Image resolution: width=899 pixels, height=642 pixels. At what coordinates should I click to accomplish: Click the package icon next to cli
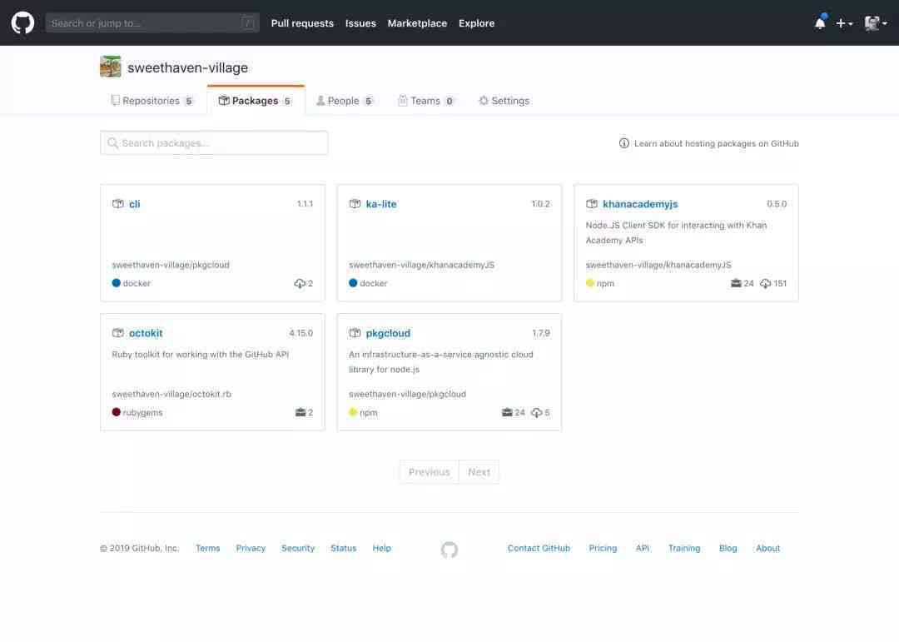click(118, 204)
